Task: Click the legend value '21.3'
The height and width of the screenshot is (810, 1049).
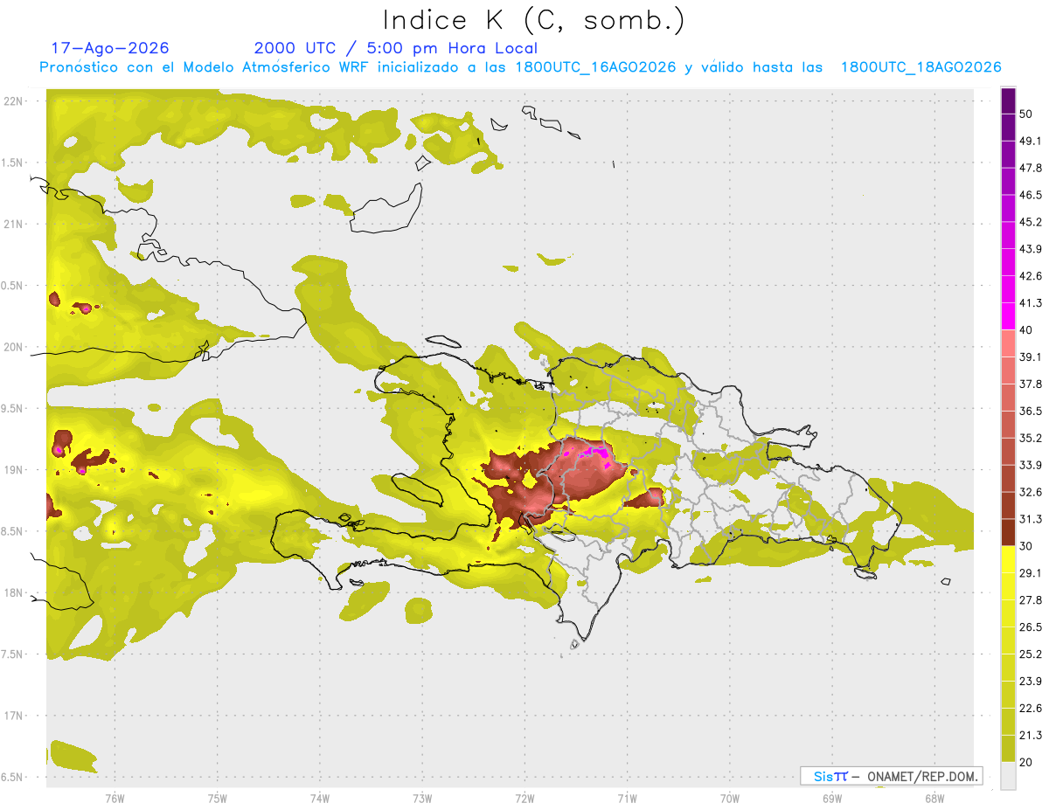Action: (x=1031, y=736)
